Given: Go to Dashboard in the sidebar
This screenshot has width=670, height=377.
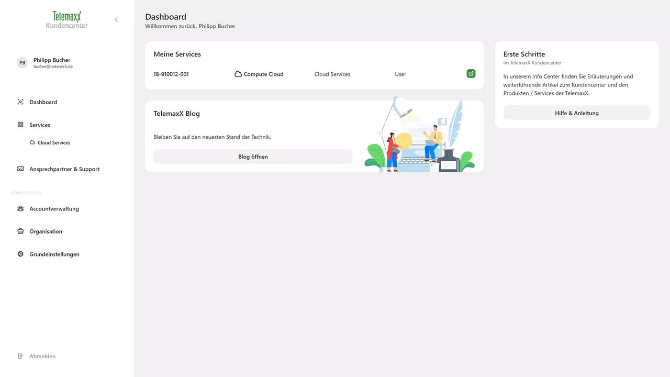Looking at the screenshot, I should [43, 102].
